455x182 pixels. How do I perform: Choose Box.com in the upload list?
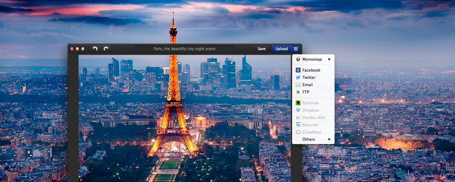pos(310,125)
